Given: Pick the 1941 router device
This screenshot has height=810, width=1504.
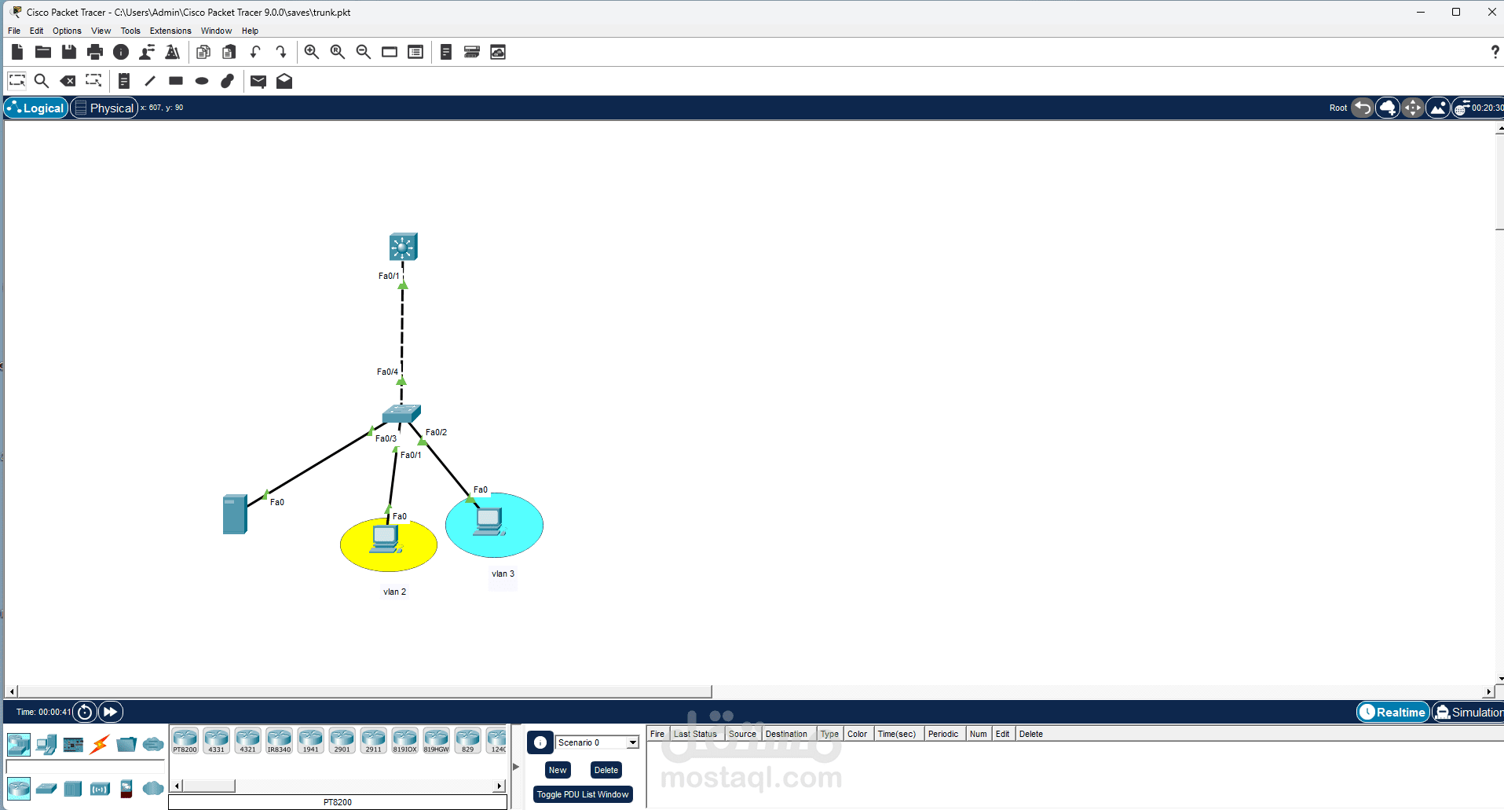Looking at the screenshot, I should click(x=311, y=740).
